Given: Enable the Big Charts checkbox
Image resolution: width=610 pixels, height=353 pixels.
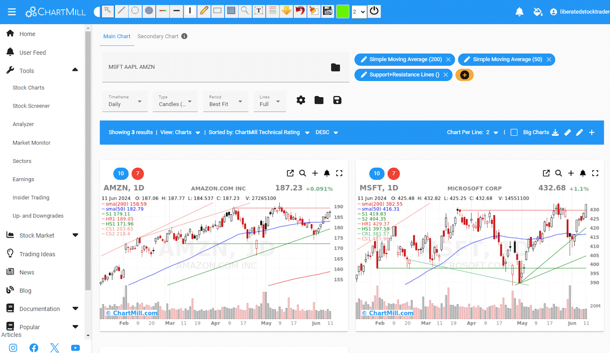Looking at the screenshot, I should tap(514, 132).
